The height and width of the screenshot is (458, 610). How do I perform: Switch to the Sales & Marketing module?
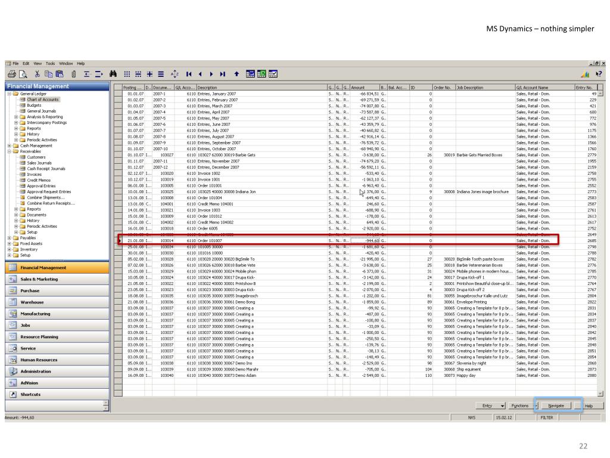(57, 279)
